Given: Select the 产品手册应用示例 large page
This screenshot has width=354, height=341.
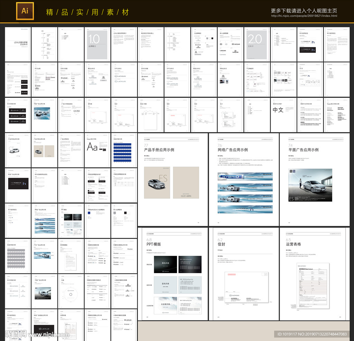Looking at the screenshot, I should point(173,180).
